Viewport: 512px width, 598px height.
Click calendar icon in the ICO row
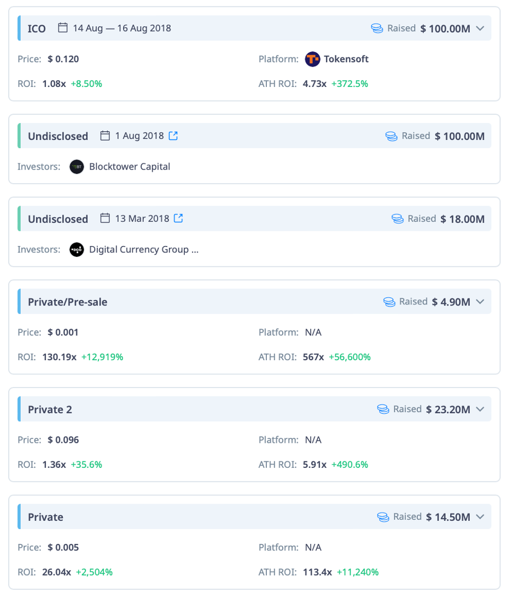[63, 28]
